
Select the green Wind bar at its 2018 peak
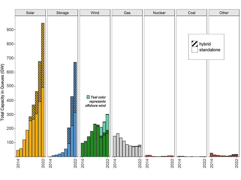click(95, 139)
